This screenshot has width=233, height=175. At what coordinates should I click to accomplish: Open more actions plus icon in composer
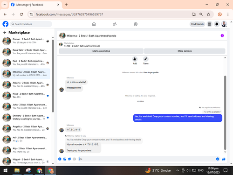(x=60, y=159)
